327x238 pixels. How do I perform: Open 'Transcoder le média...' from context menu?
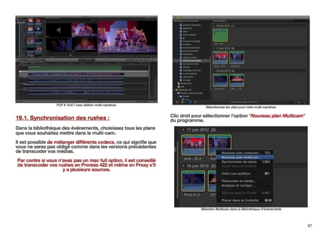[245, 181]
